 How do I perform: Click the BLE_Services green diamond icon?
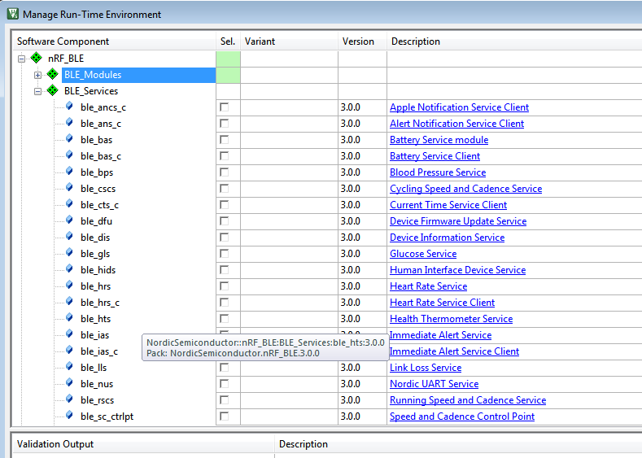52,90
